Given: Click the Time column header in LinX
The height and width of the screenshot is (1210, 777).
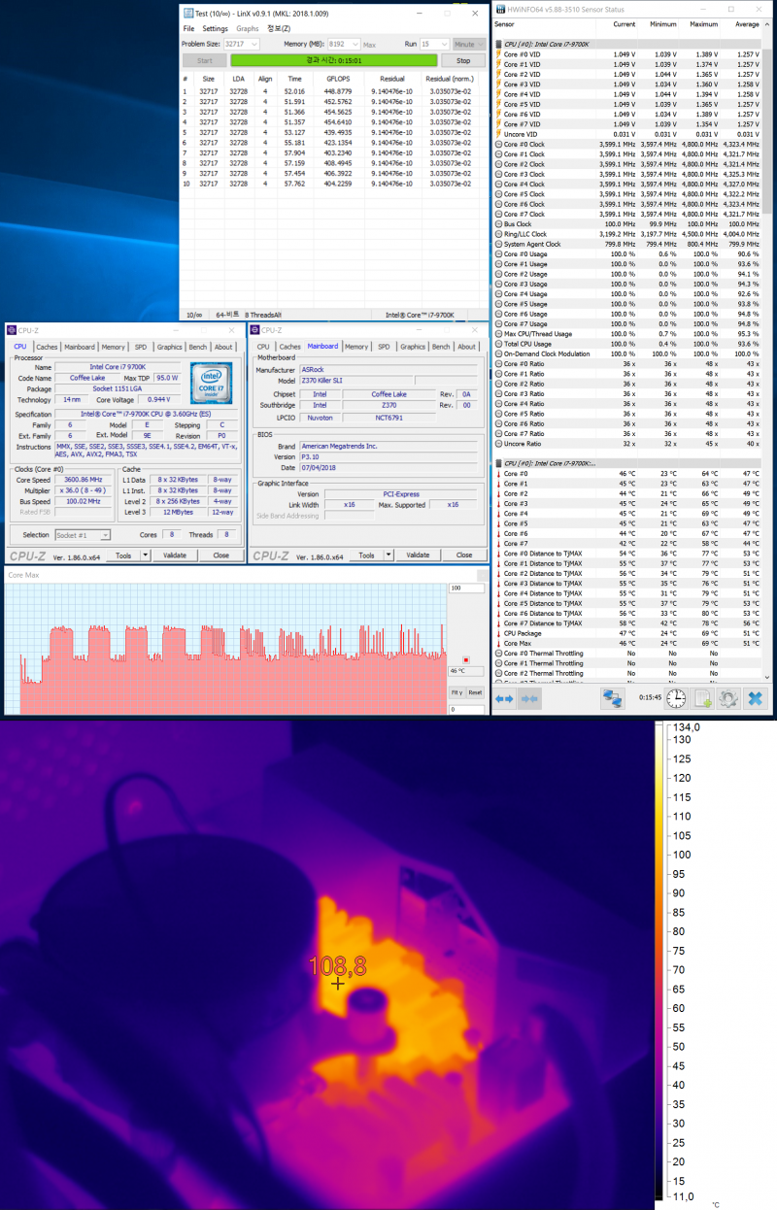Looking at the screenshot, I should (294, 79).
